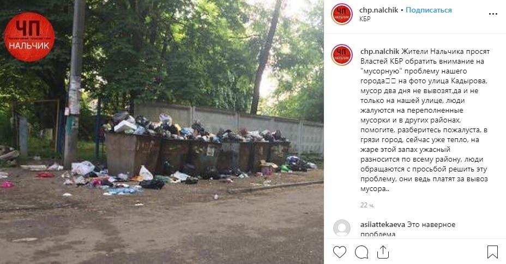Follow the account via Подписаться
Viewport: 506px width, 264px height.
tap(429, 10)
